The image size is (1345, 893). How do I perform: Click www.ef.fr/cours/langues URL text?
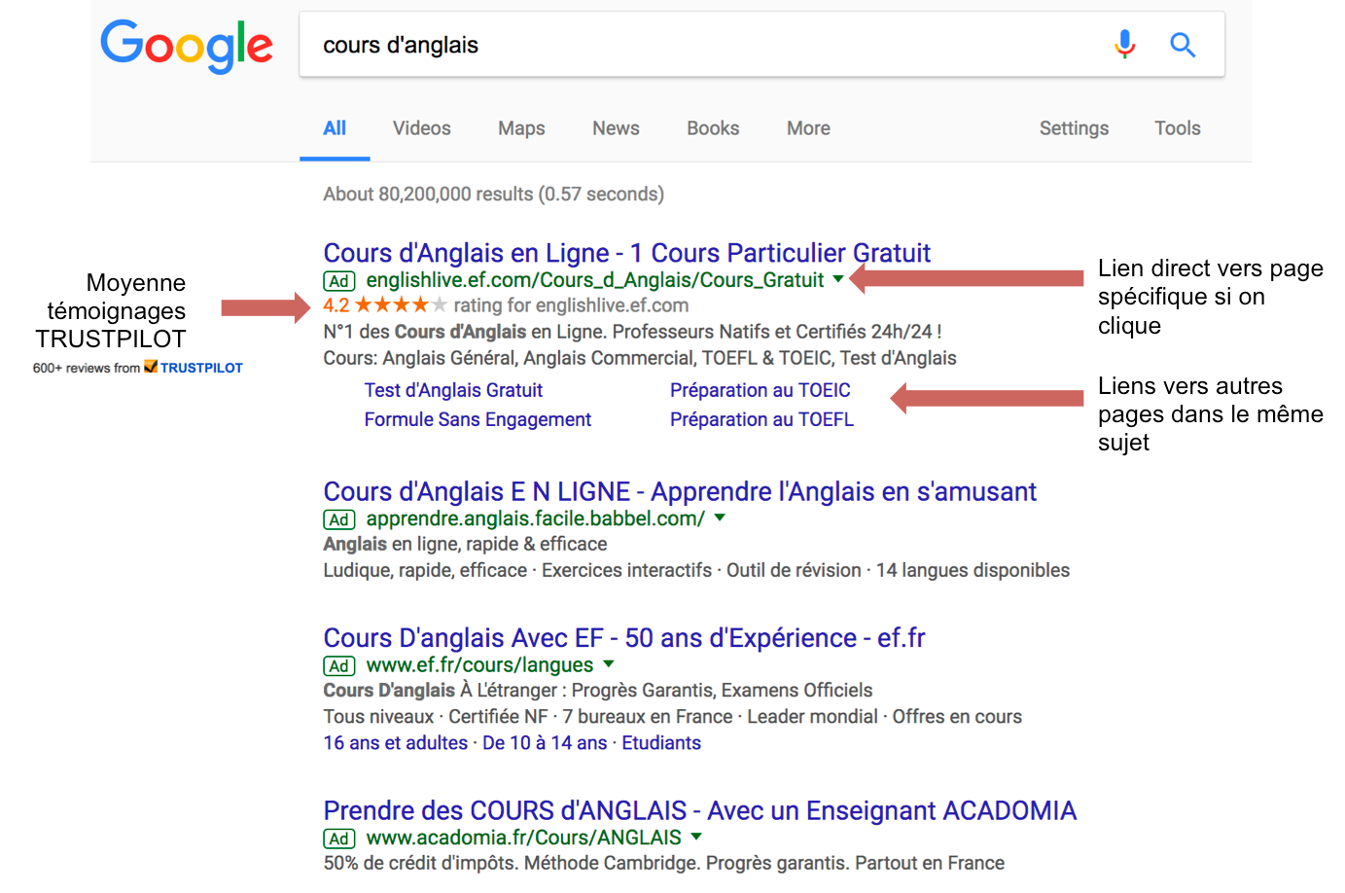coord(479,665)
